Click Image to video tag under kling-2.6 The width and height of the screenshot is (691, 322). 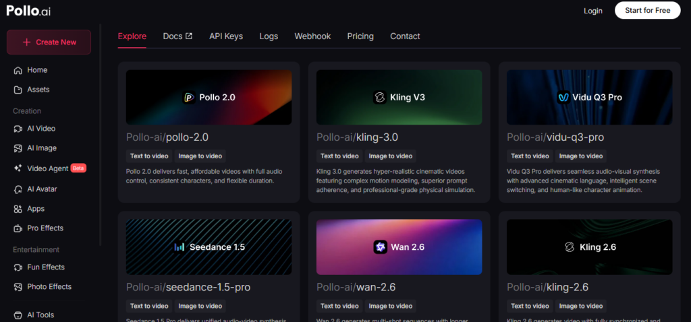[581, 306]
